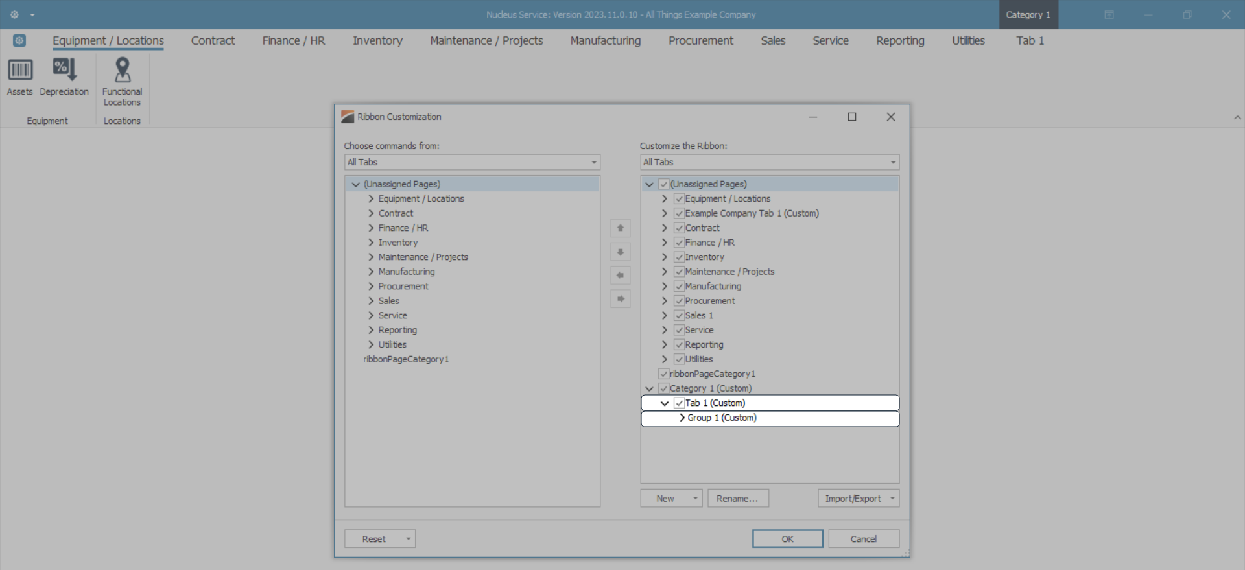Image resolution: width=1245 pixels, height=570 pixels.
Task: Open the Assets barcode icon
Action: coord(20,70)
